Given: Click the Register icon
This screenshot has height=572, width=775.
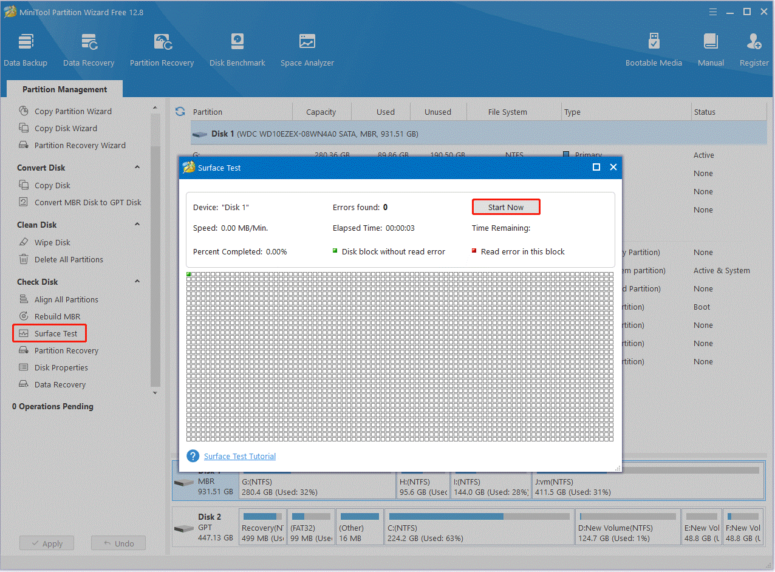Looking at the screenshot, I should coord(753,49).
